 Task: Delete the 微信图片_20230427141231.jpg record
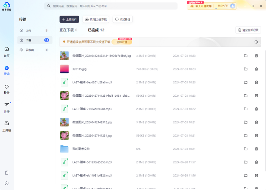click(x=256, y=136)
